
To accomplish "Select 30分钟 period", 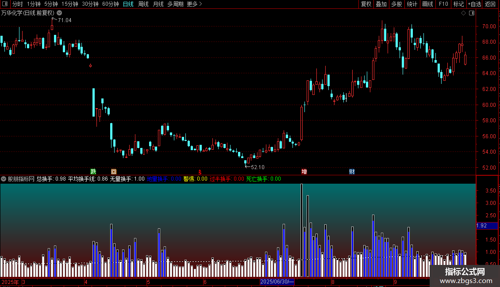I will [x=90, y=4].
